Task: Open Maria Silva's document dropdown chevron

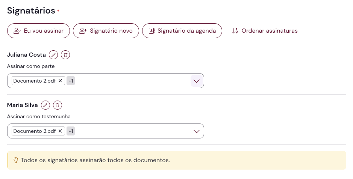Action: 196,131
